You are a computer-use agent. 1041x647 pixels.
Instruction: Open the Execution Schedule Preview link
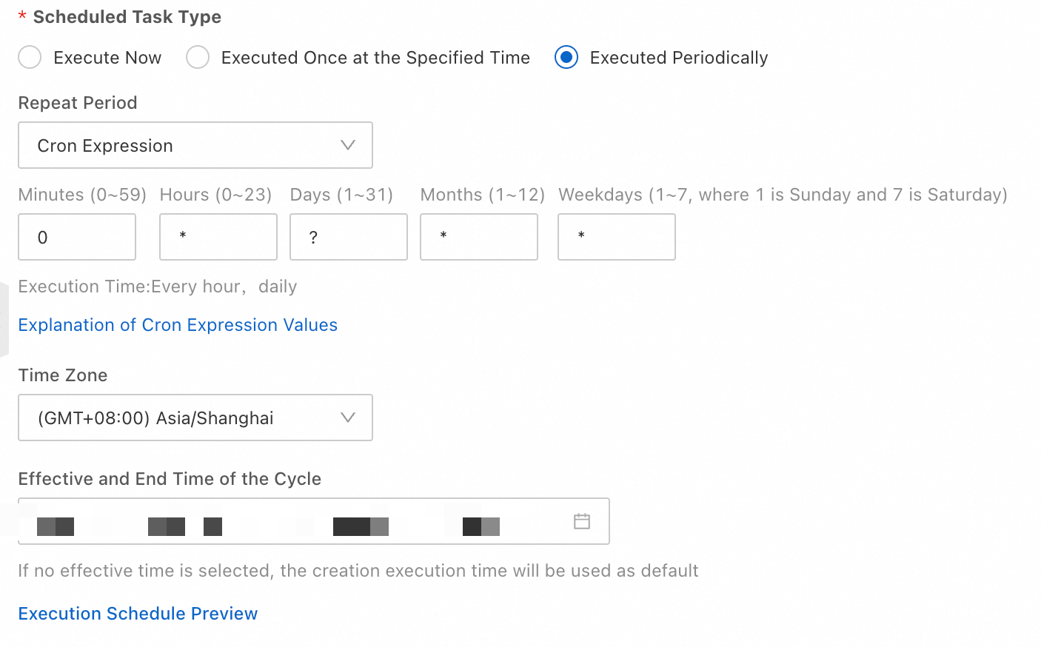point(138,614)
